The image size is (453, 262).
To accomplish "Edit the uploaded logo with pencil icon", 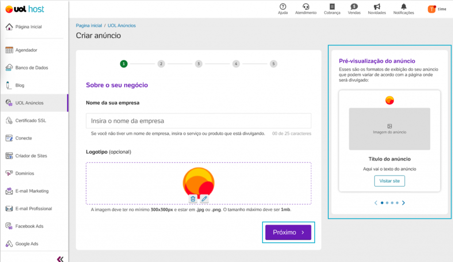I will click(x=204, y=199).
